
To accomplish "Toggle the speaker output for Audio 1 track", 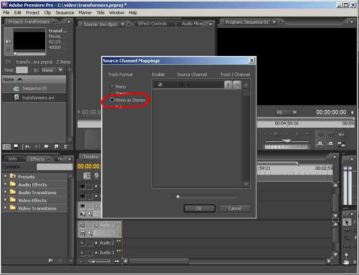I will [x=82, y=225].
